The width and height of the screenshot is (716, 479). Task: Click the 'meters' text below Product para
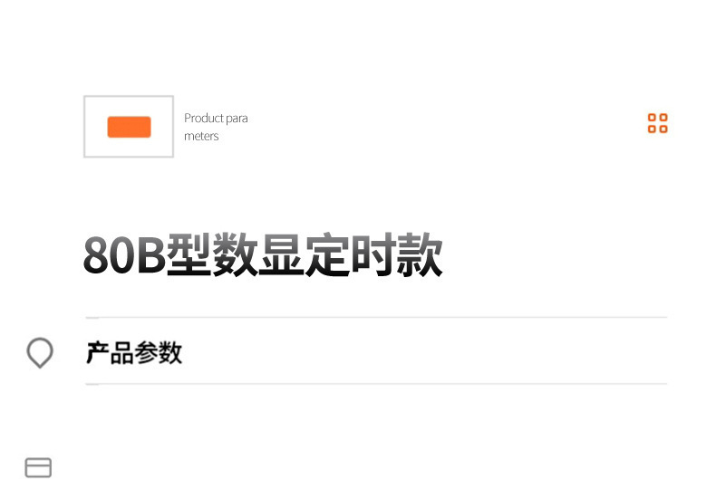tap(201, 136)
